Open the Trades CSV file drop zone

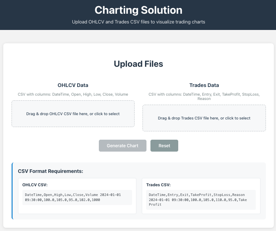pyautogui.click(x=204, y=118)
